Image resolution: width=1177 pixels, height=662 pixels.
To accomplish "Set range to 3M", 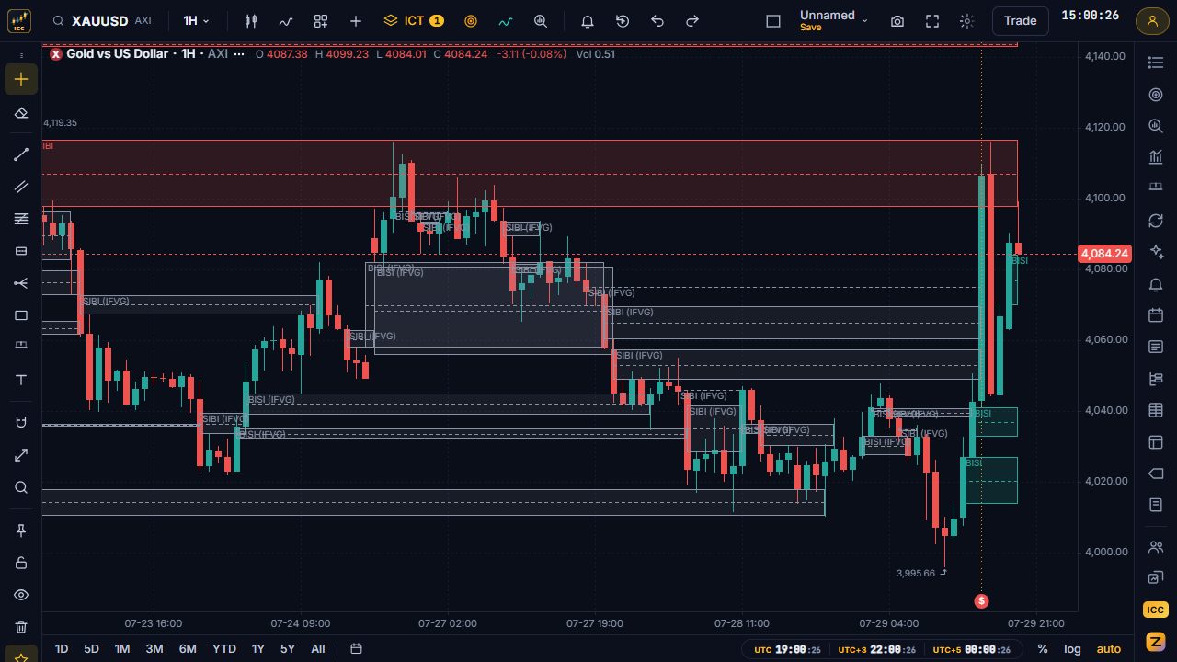I will point(154,648).
